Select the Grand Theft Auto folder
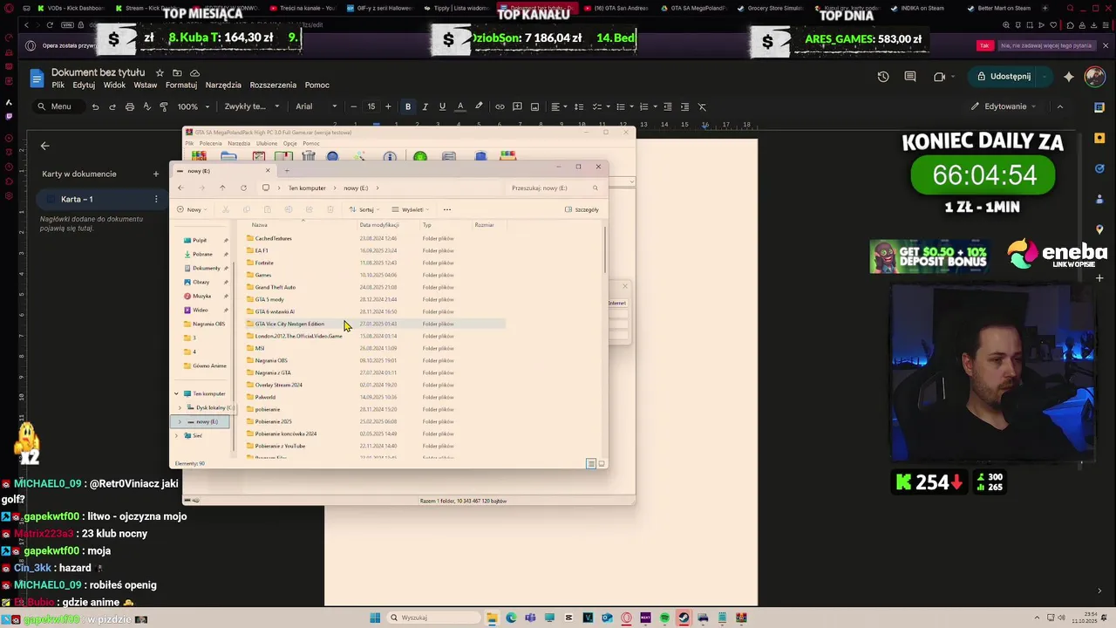 [275, 287]
